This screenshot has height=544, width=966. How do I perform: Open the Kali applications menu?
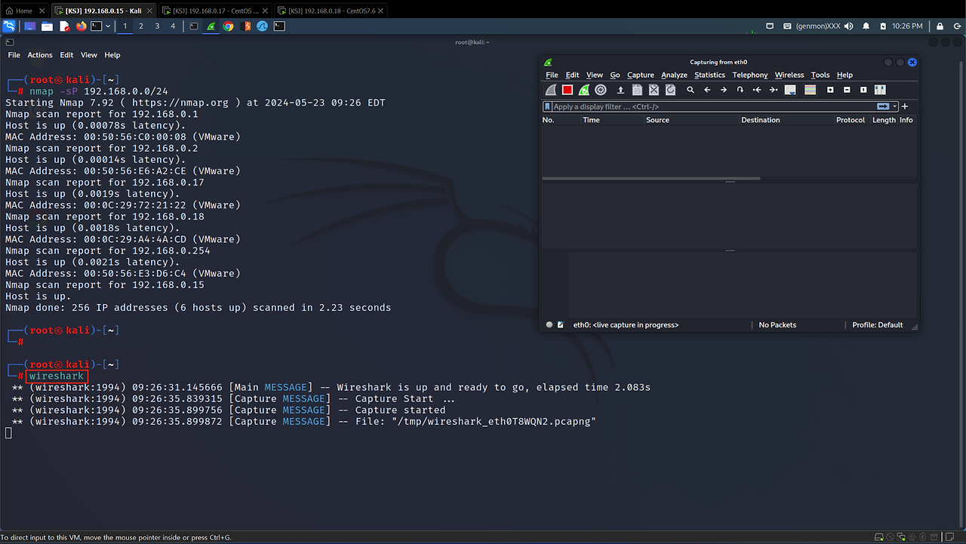(9, 26)
